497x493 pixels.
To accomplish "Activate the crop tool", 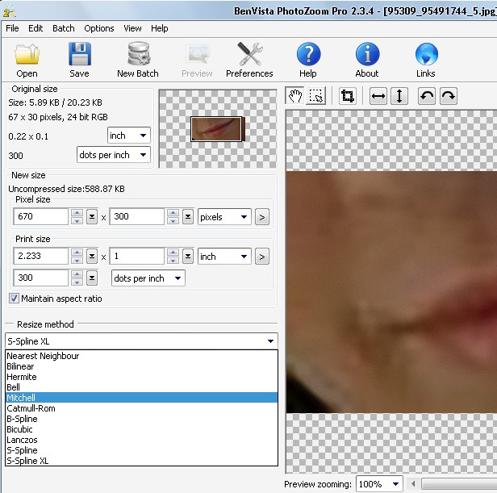I will click(348, 96).
